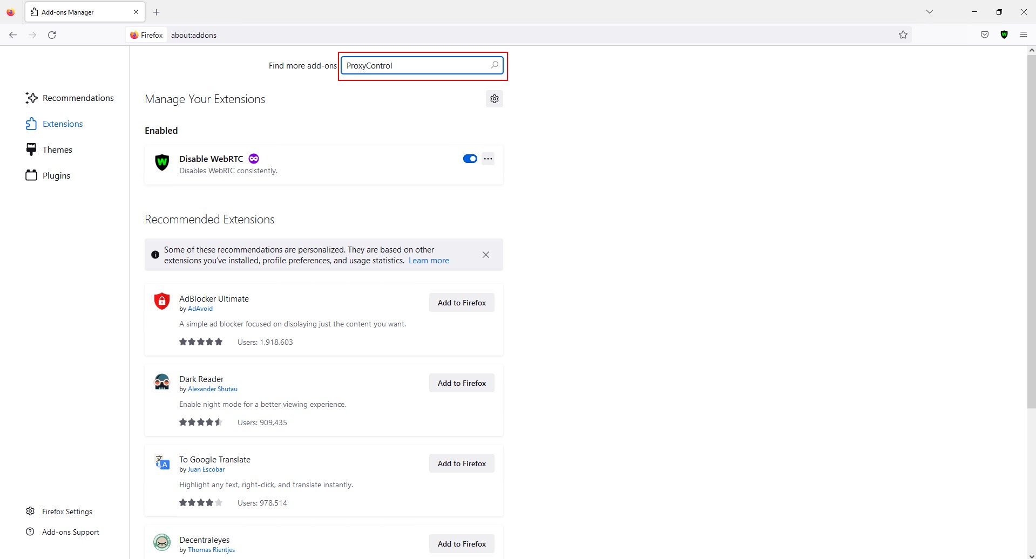Open the Recommendations section
Viewport: 1036px width, 559px height.
[70, 98]
